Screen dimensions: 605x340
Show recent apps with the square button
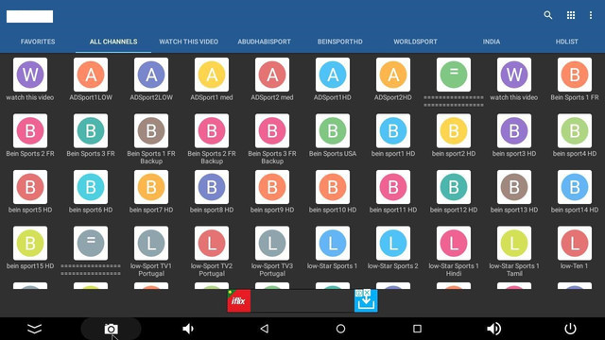click(417, 329)
